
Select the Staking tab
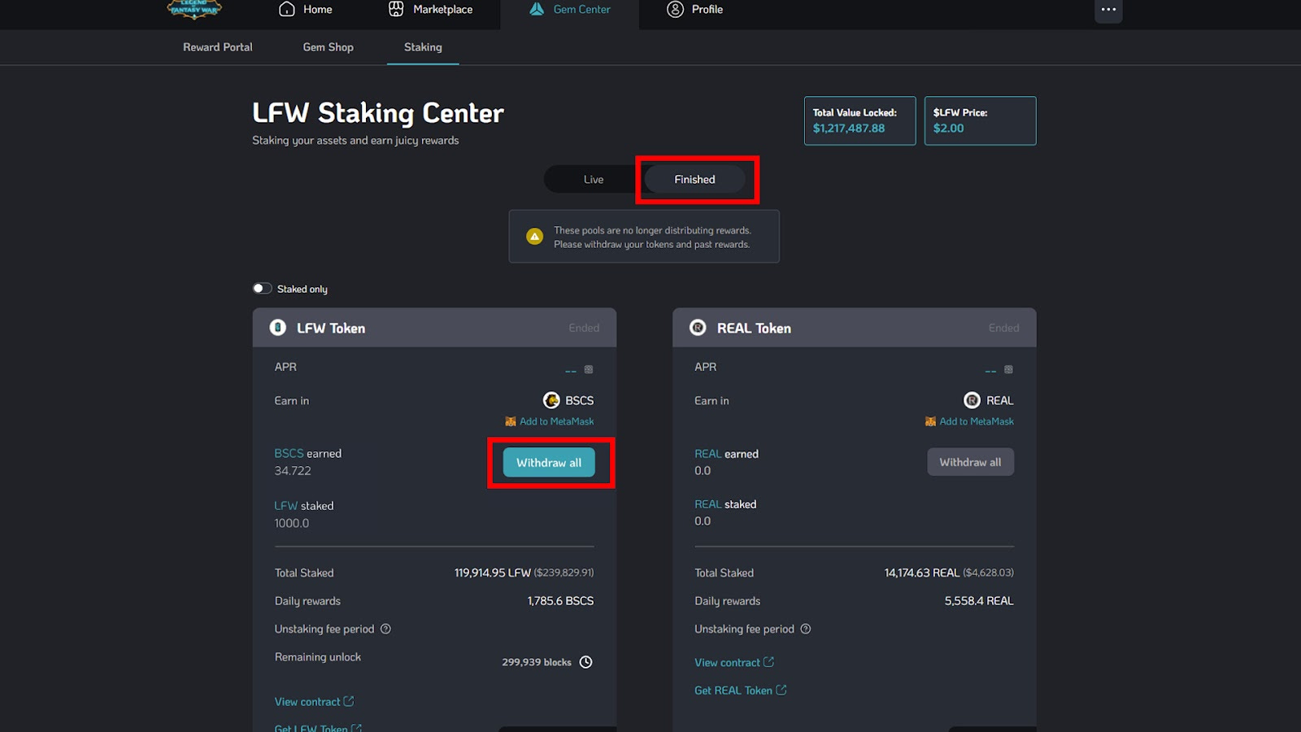[423, 47]
